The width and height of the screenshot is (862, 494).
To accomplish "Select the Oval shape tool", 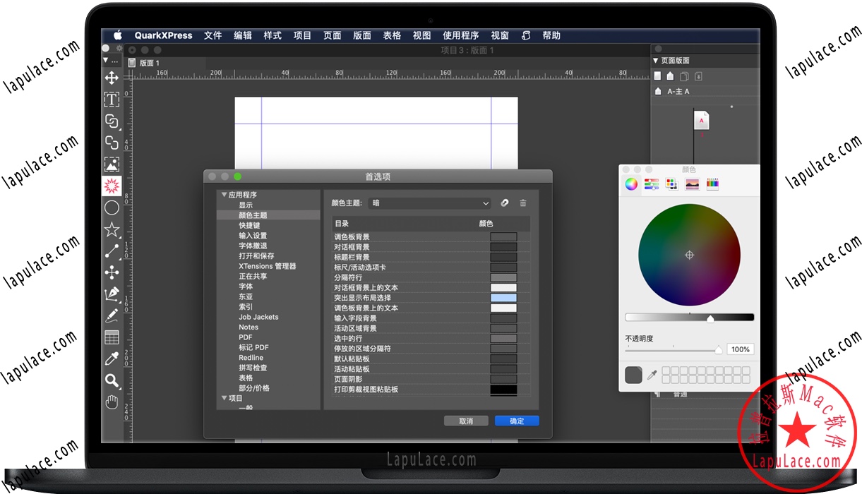I will [x=112, y=207].
